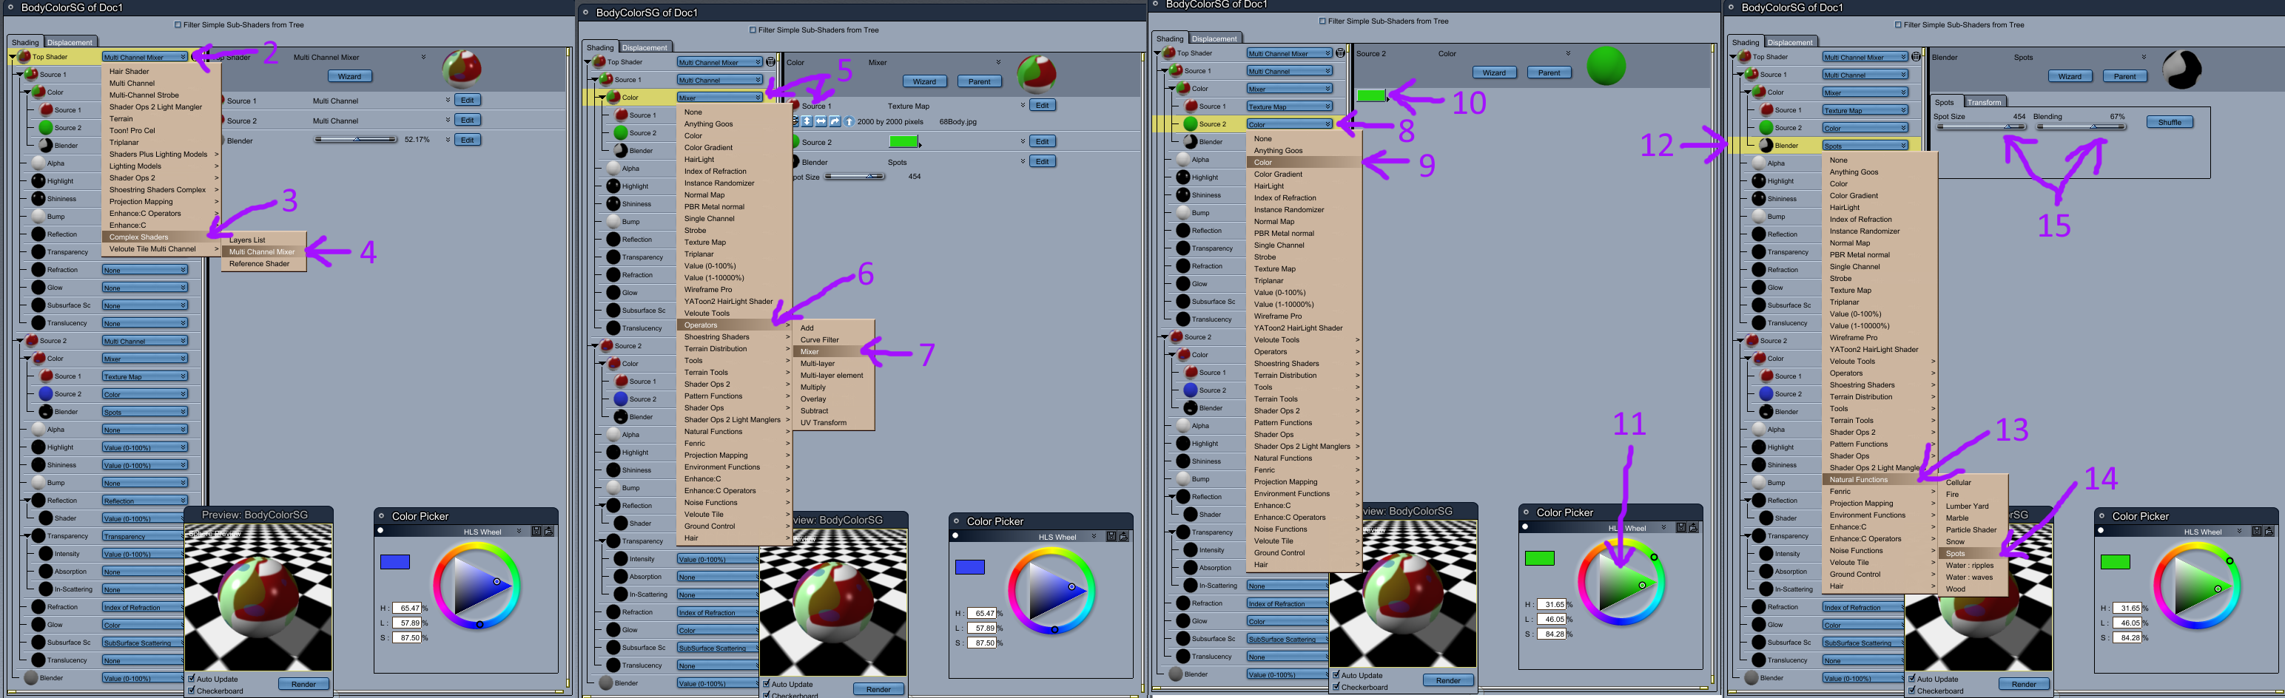The image size is (2285, 698).
Task: Uncheck Checkerboard in leftmost window preview
Action: [x=192, y=690]
